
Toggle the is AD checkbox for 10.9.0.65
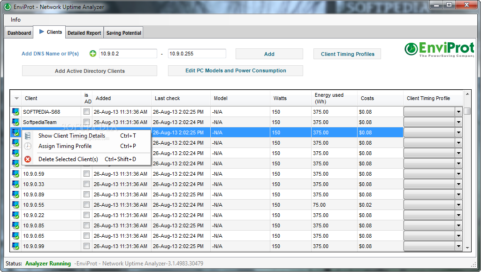coord(86,236)
